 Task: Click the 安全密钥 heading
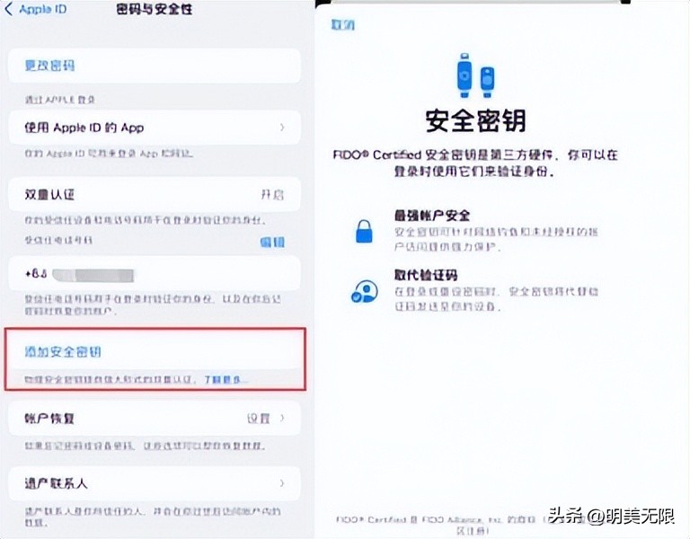[x=475, y=121]
